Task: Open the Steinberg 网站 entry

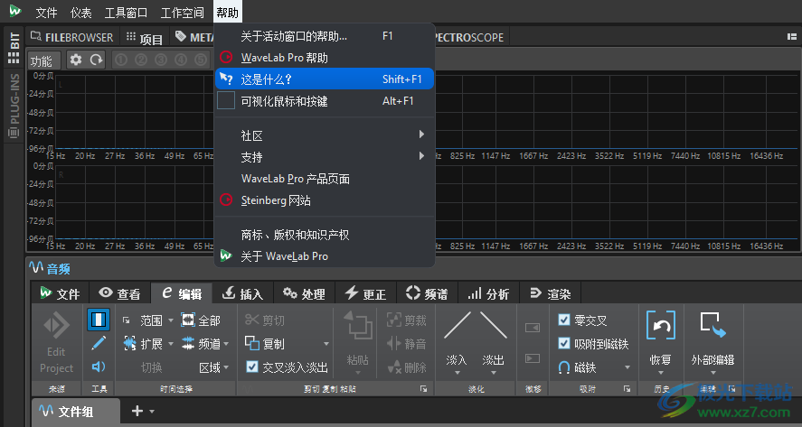Action: tap(325, 200)
